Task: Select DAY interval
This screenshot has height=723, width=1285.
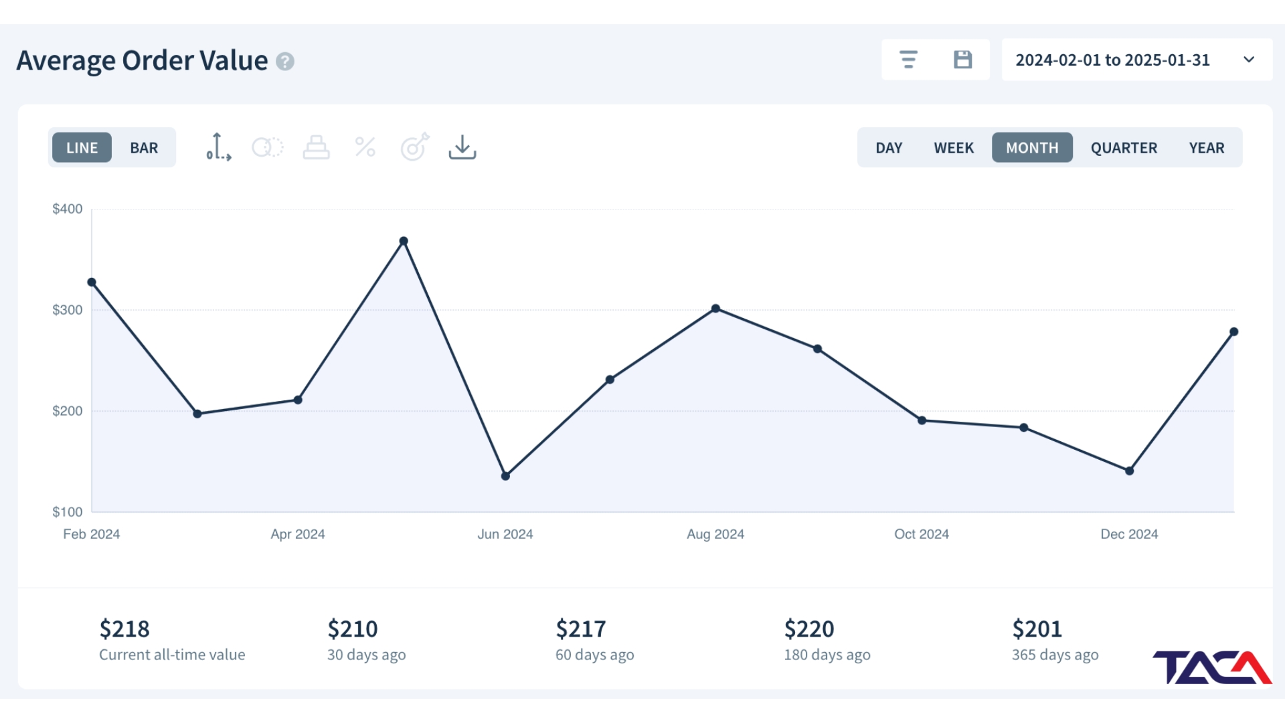Action: [889, 148]
